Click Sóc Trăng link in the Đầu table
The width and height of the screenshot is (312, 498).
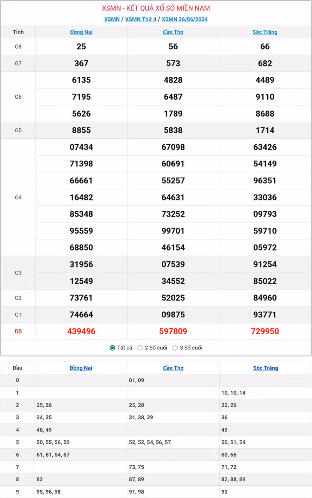pos(265,368)
